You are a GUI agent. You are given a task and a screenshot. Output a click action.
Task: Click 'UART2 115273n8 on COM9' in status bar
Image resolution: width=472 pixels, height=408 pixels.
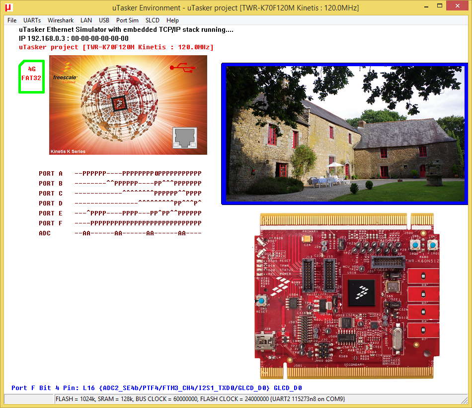tap(308, 399)
